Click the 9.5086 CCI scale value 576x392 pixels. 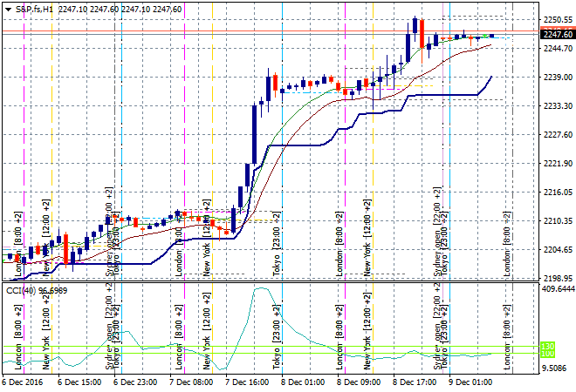point(557,368)
